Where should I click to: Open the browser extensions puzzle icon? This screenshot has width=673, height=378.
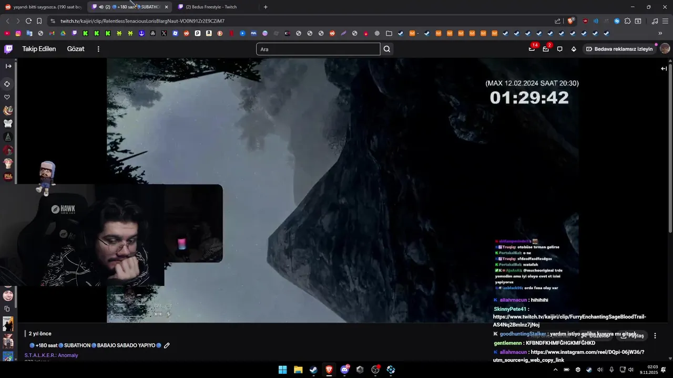627,21
